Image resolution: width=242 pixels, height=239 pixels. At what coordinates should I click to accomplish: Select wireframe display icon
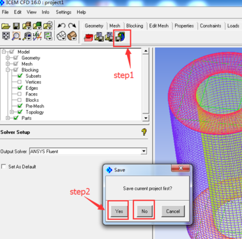coord(61,36)
